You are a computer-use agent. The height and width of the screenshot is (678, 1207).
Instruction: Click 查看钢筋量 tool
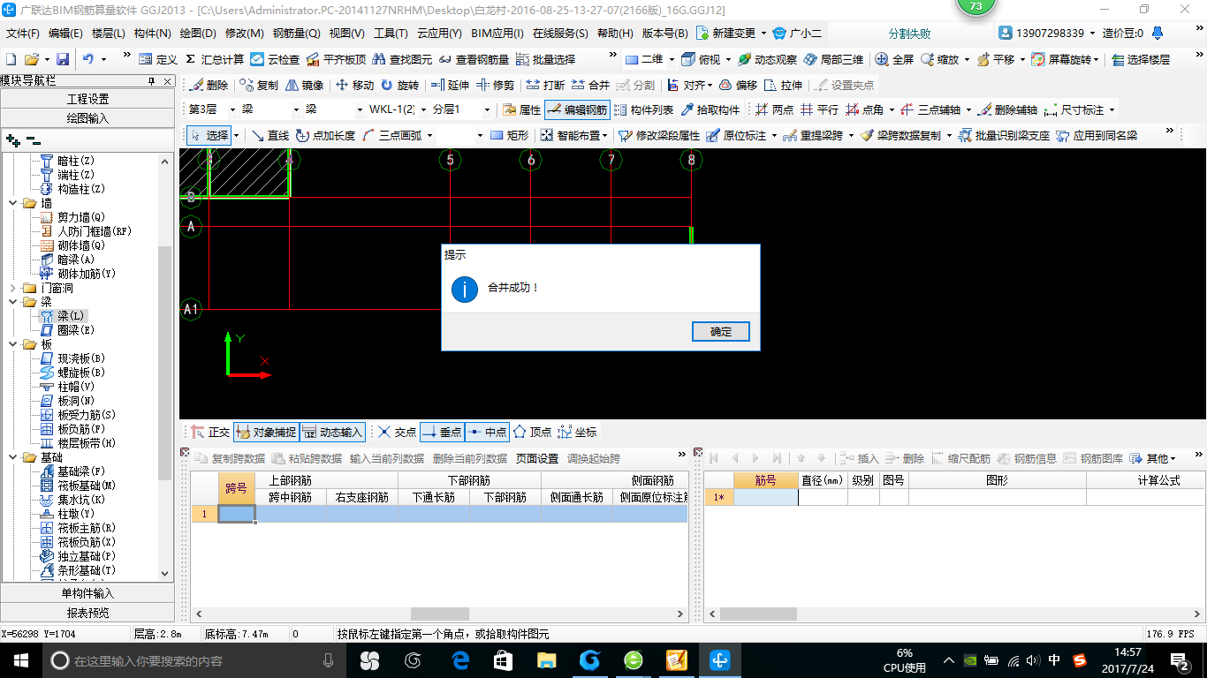474,59
